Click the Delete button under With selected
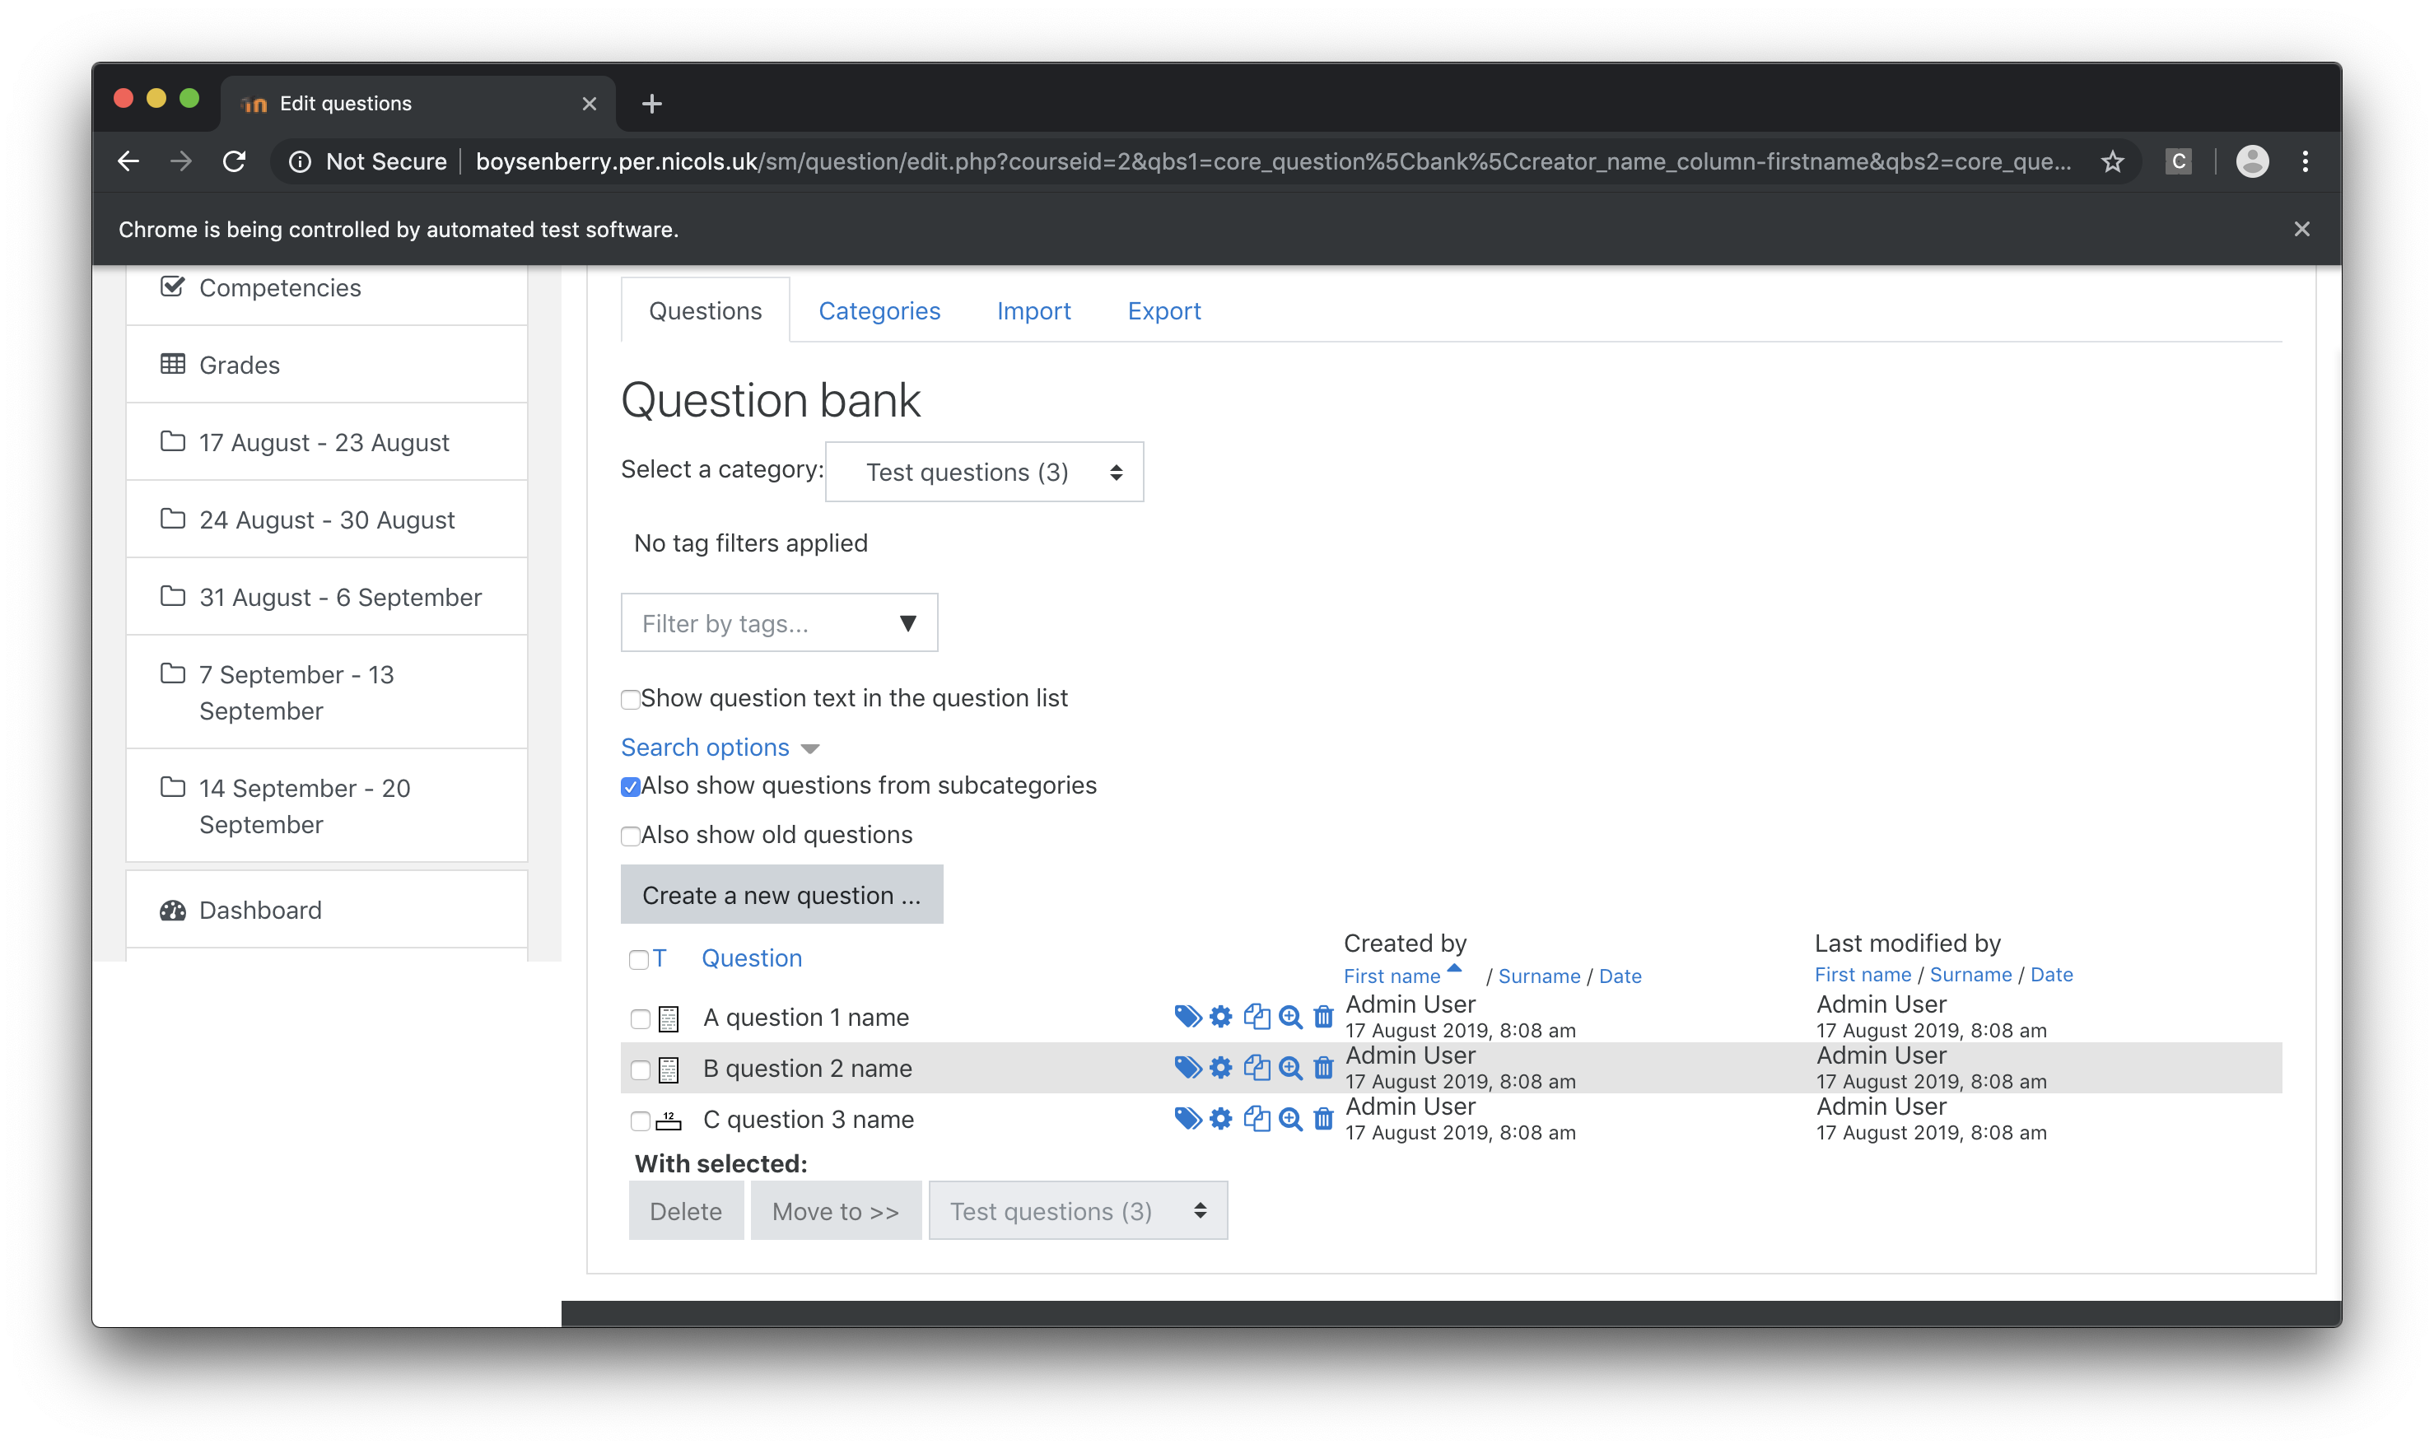The image size is (2434, 1449). (685, 1211)
